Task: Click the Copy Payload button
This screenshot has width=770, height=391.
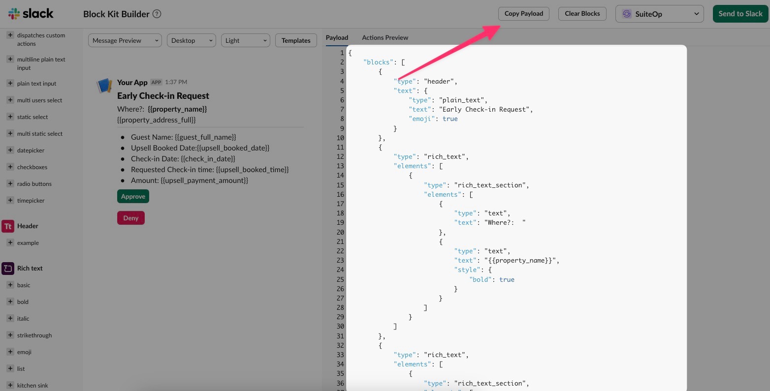Action: pos(523,14)
